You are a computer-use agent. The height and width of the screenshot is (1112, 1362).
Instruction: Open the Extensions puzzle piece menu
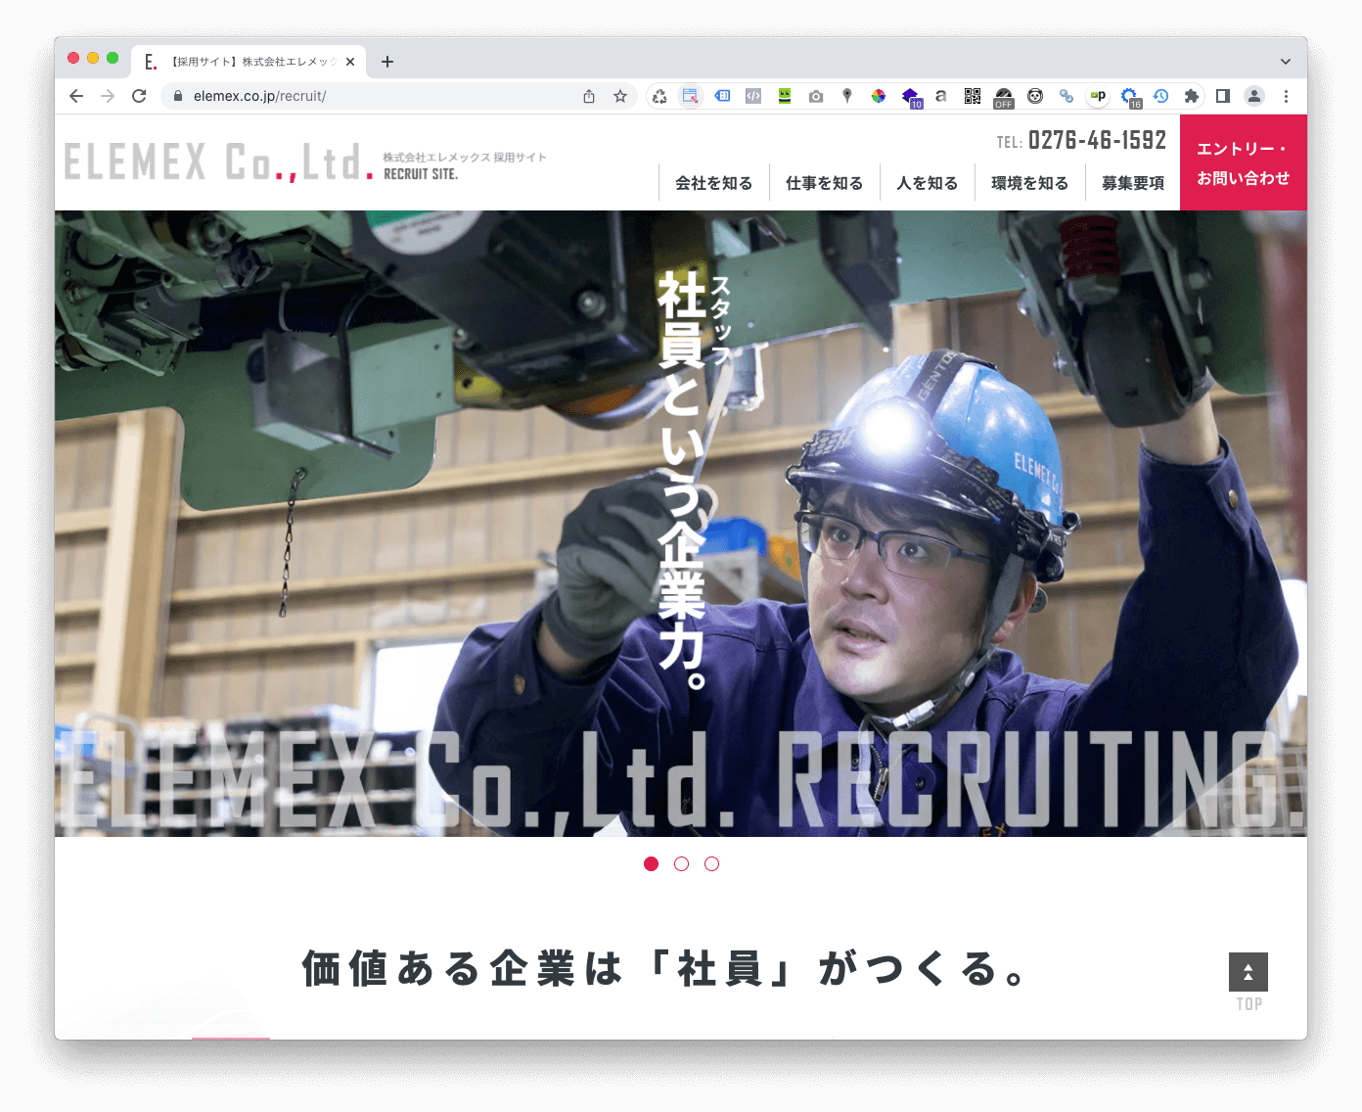1192,96
